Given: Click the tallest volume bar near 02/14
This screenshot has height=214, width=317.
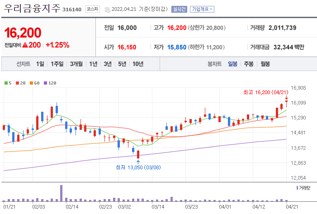Looking at the screenshot, I should coord(61,193).
